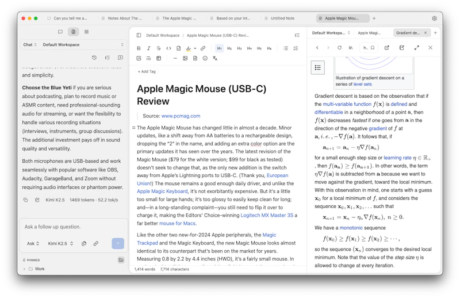
Task: Open the Logitech MX Master 3S link
Action: click(267, 215)
